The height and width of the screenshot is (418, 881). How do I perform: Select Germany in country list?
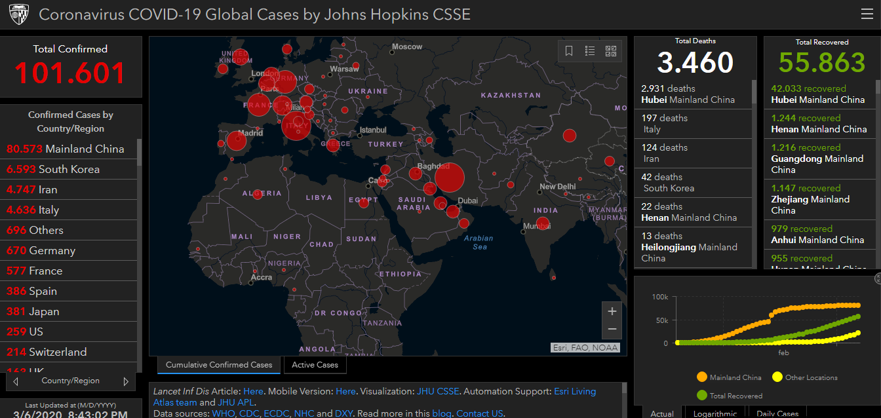(68, 250)
